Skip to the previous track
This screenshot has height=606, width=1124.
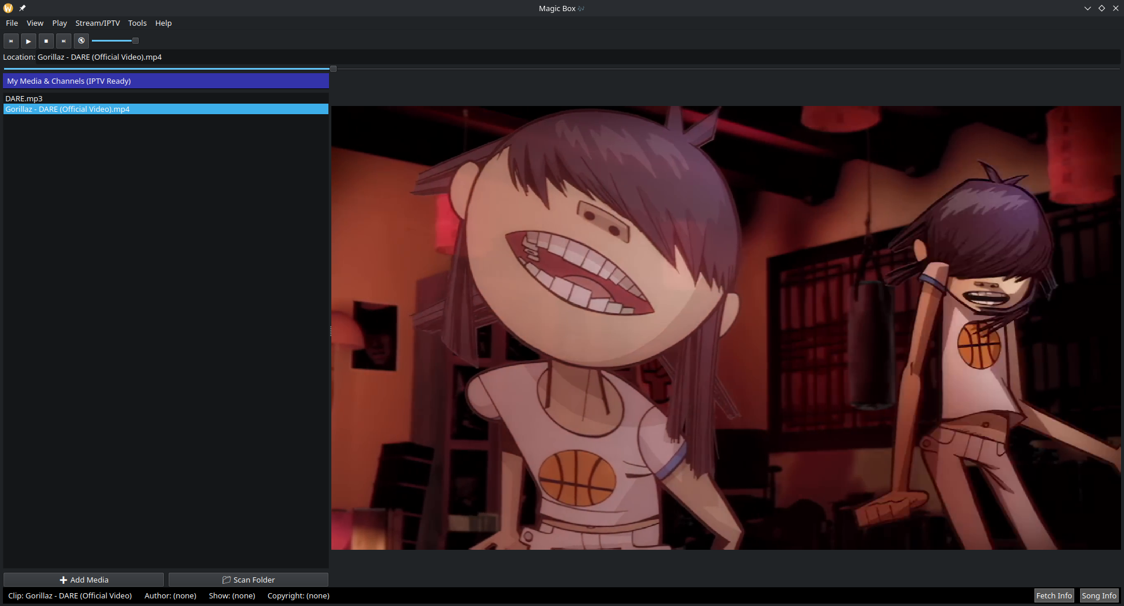coord(11,41)
